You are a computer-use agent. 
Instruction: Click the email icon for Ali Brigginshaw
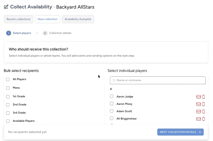coord(198,119)
